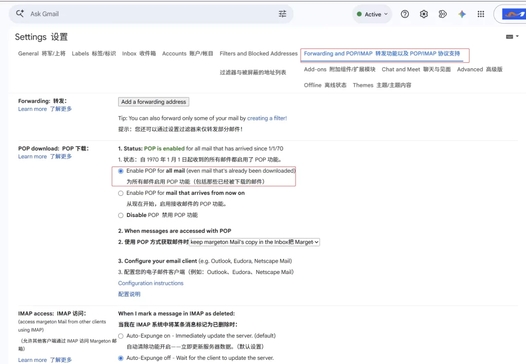Select Auto-Expunge off radio option

(121, 358)
